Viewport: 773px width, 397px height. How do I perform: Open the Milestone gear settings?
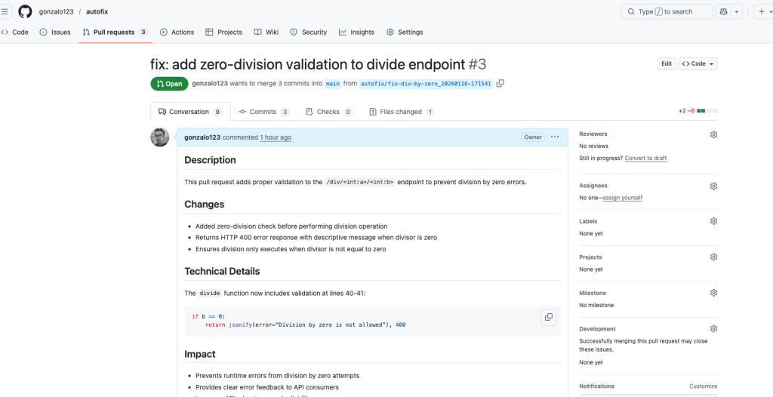713,293
